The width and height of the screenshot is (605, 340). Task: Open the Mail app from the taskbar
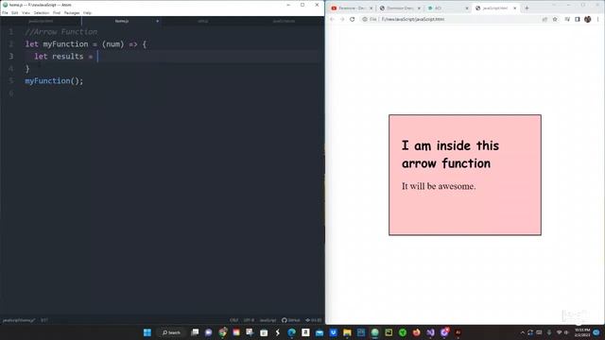(x=320, y=332)
